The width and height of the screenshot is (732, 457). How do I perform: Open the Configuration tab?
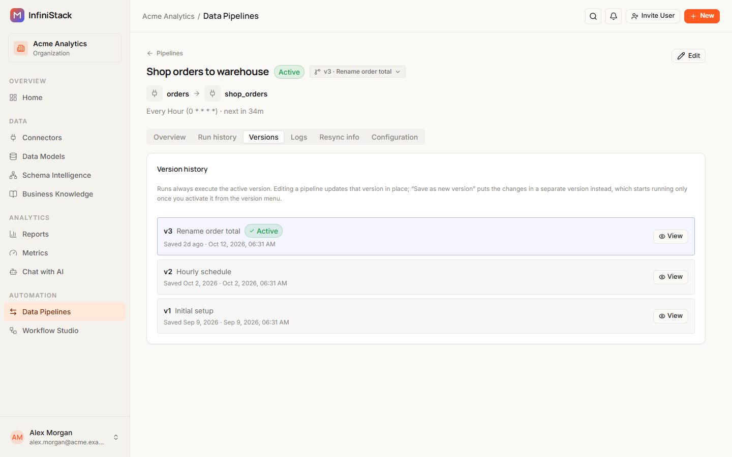coord(394,137)
